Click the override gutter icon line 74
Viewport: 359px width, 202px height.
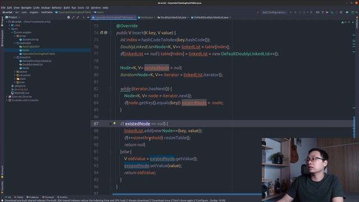click(102, 33)
